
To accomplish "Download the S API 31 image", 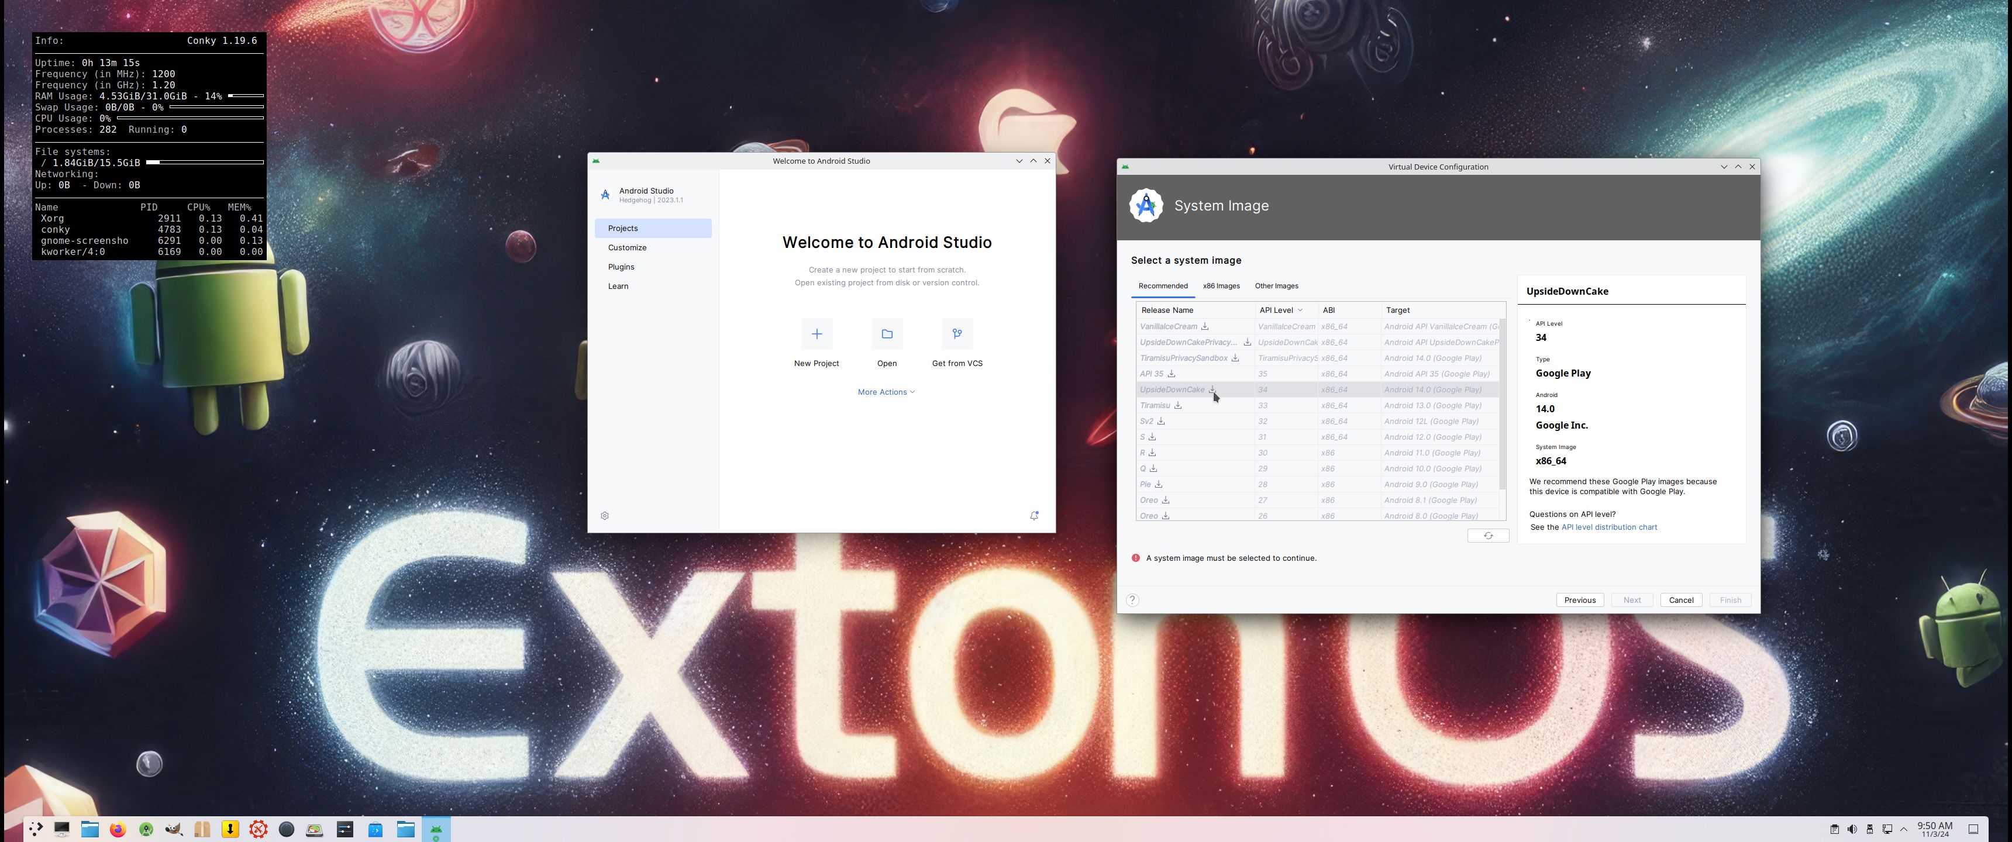I will click(x=1152, y=437).
